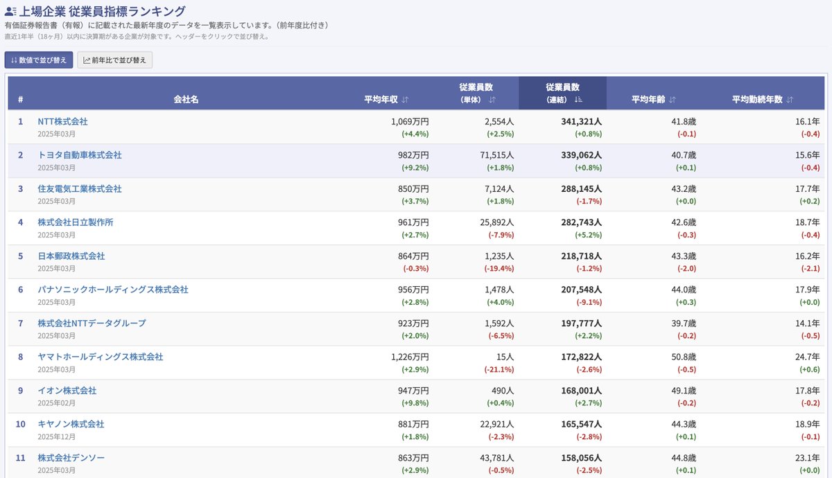Open パナソニックホールディングス株式会社 link
Viewport: 832px width, 478px height.
[113, 290]
